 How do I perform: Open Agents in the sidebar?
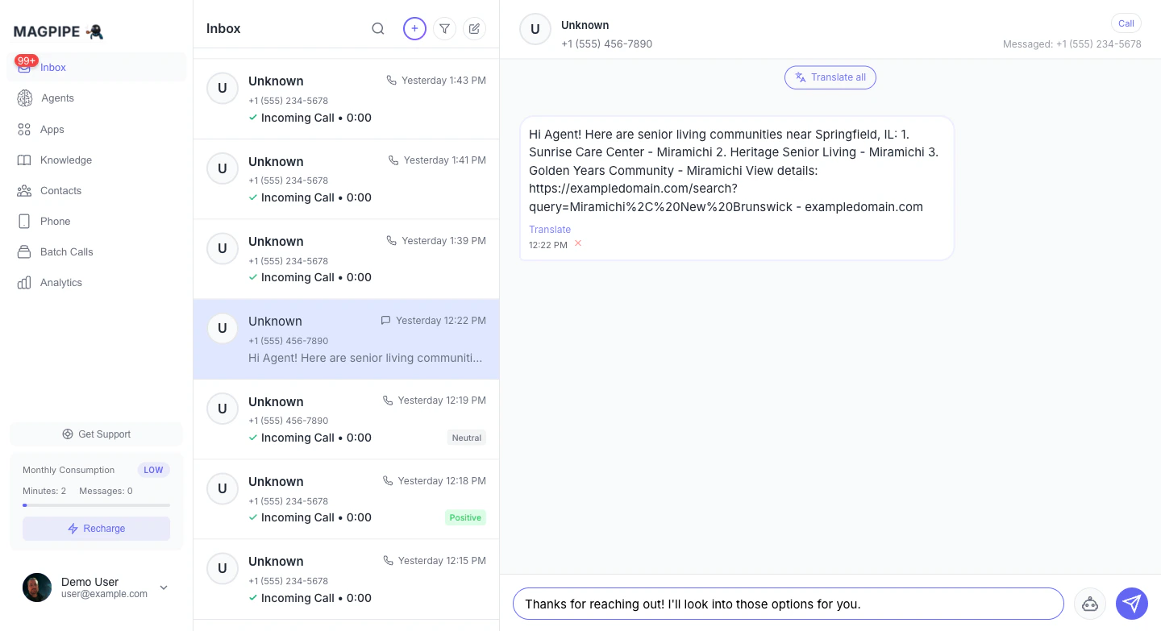point(97,98)
